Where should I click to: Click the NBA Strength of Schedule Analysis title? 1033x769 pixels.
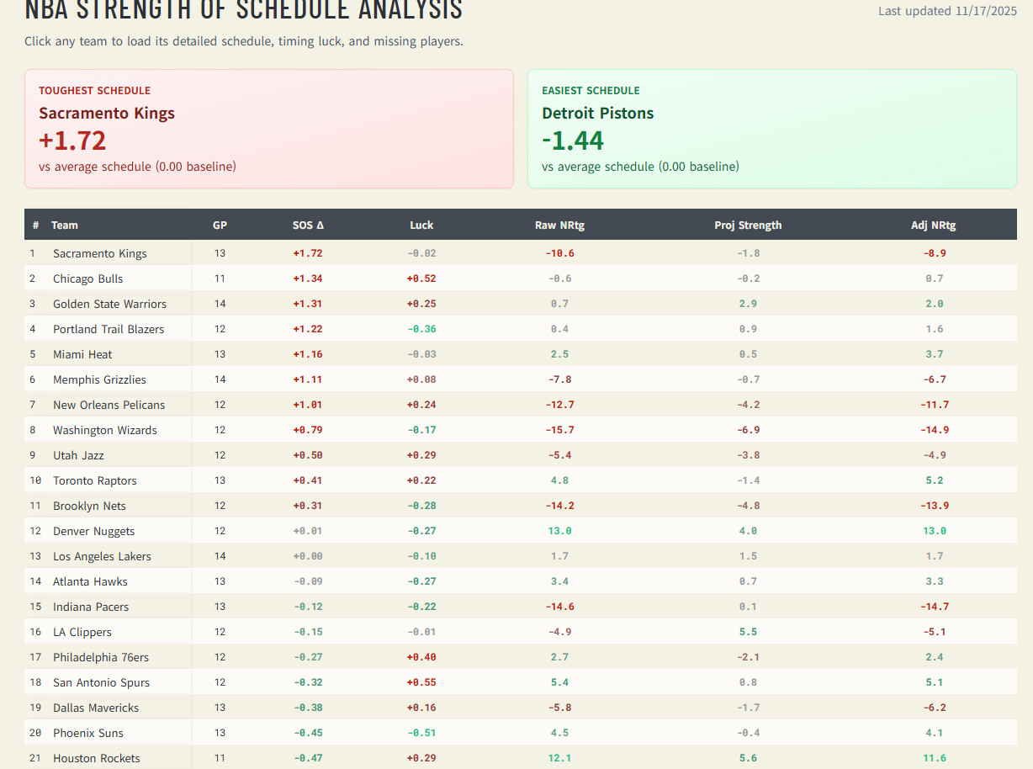pos(244,10)
